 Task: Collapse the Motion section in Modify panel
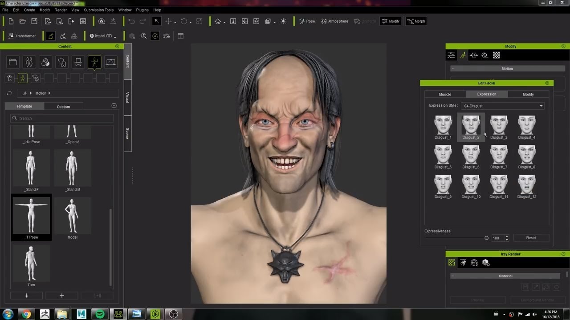(x=452, y=68)
